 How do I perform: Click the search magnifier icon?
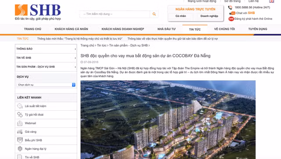tap(154, 14)
